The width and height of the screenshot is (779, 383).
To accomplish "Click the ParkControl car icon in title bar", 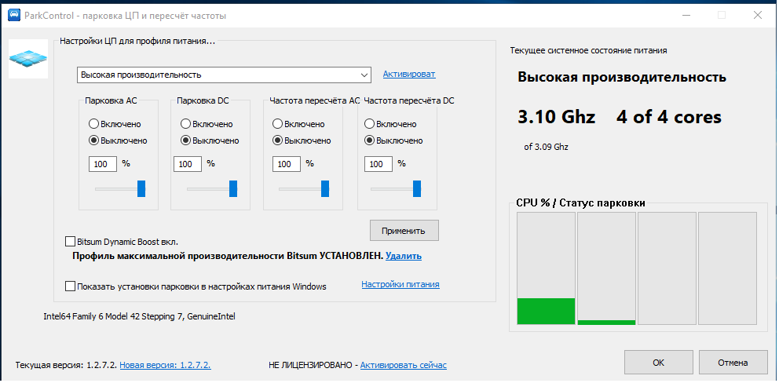I will (14, 16).
